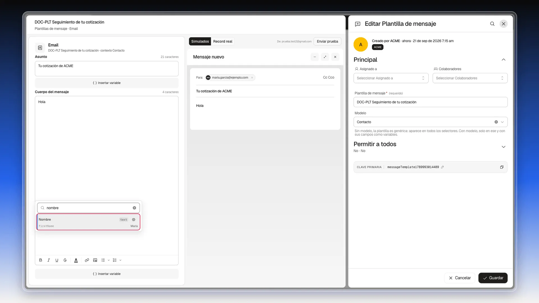Click the Guardar button
Viewport: 539px width, 303px height.
[493, 278]
